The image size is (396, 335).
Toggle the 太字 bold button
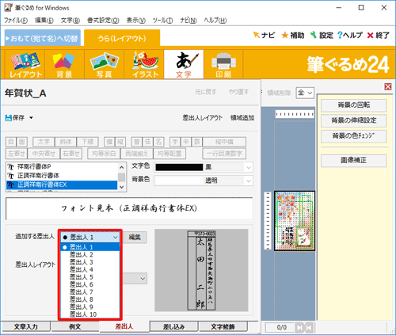pos(44,142)
